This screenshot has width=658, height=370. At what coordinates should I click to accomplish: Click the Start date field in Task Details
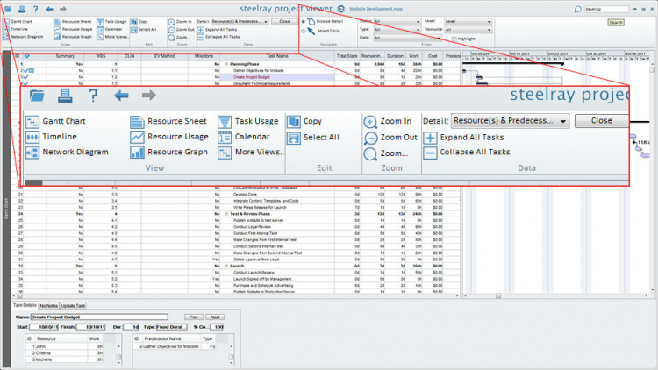coord(43,327)
